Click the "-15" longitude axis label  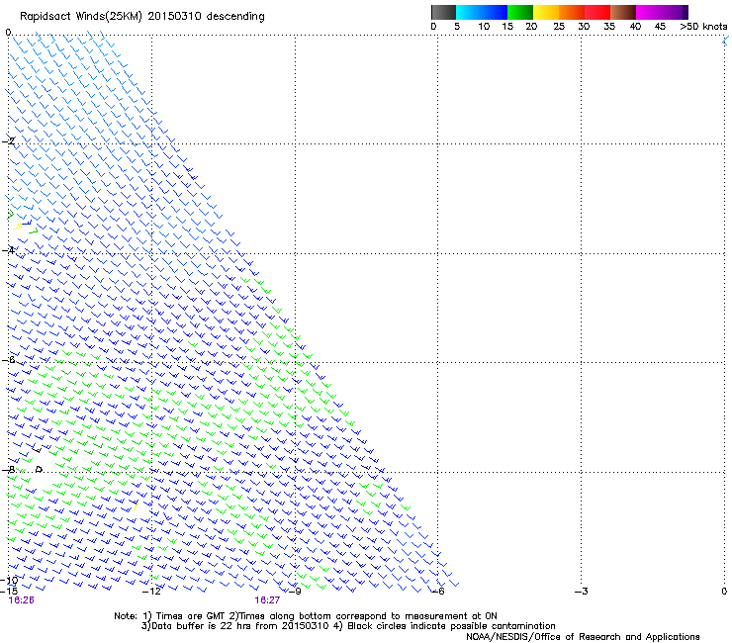tap(9, 591)
